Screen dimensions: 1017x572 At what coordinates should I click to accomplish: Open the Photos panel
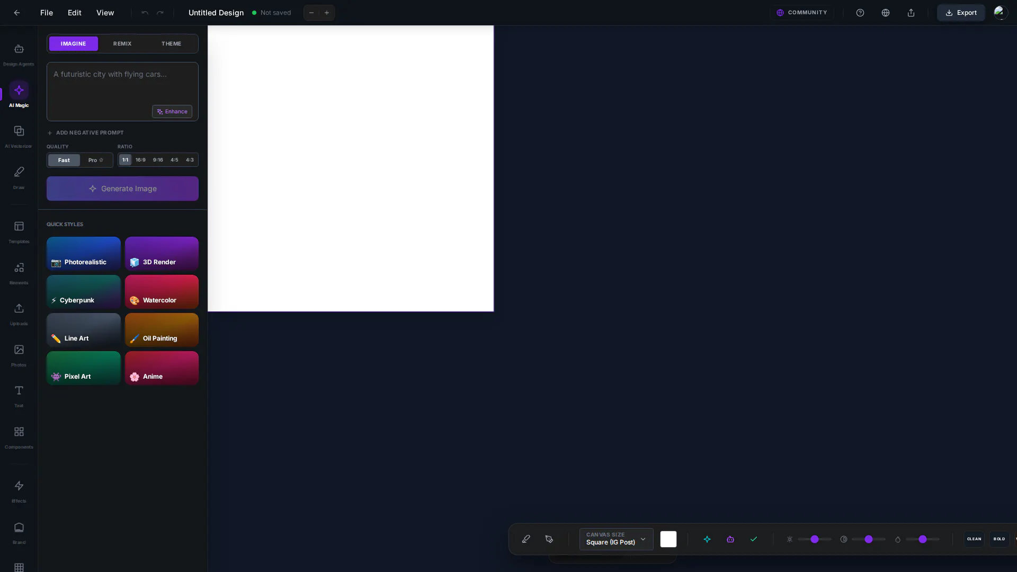click(19, 355)
